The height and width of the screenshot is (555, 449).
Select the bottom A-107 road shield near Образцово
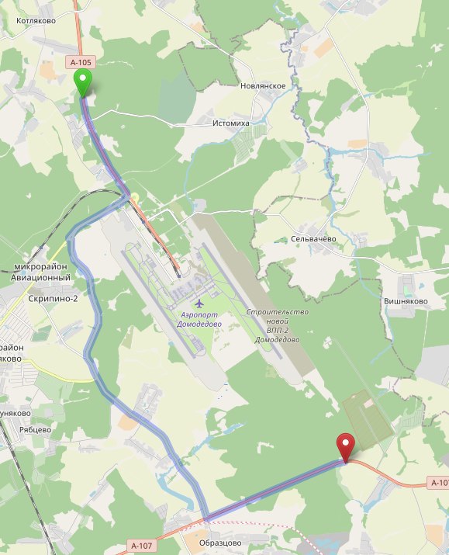(x=141, y=546)
